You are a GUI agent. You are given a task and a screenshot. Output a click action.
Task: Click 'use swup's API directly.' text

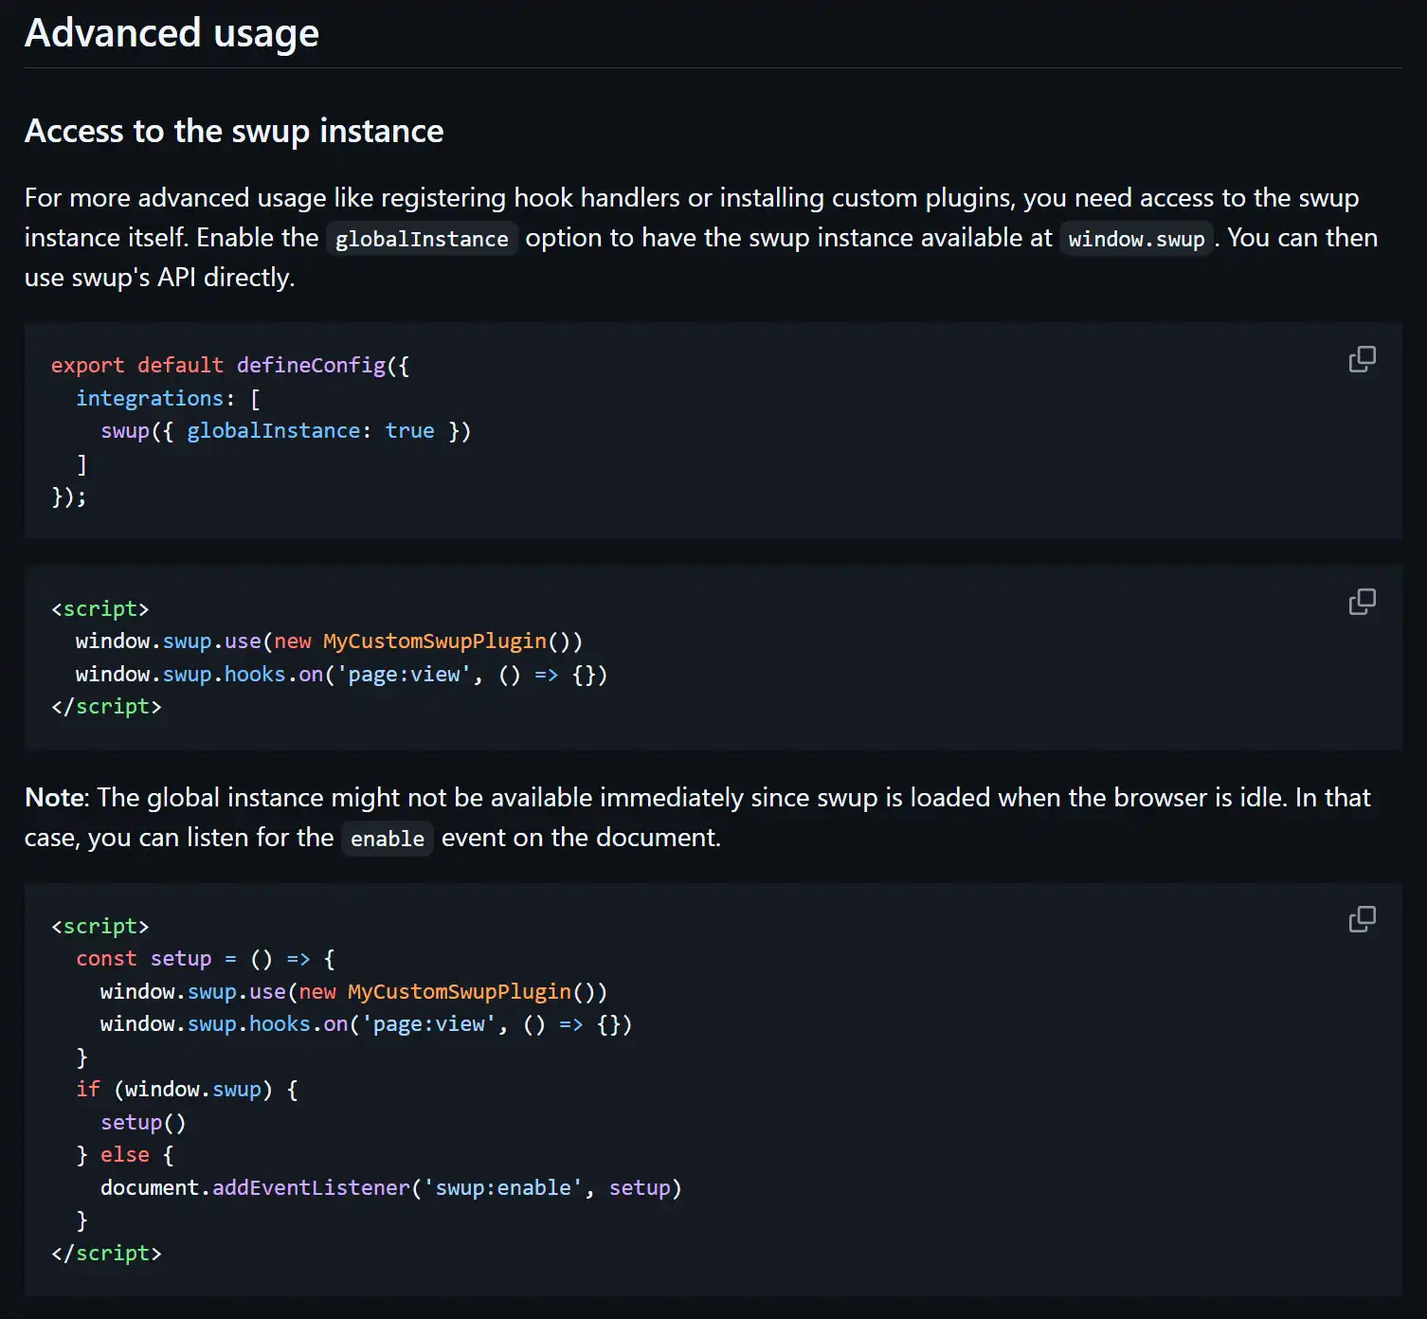160,278
